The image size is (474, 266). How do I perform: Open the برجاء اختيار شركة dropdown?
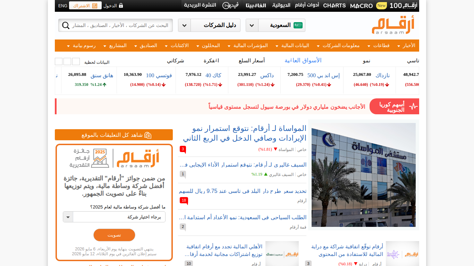pos(114,217)
